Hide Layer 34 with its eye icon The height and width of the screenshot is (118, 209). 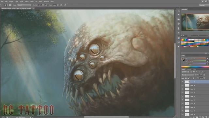(183, 85)
